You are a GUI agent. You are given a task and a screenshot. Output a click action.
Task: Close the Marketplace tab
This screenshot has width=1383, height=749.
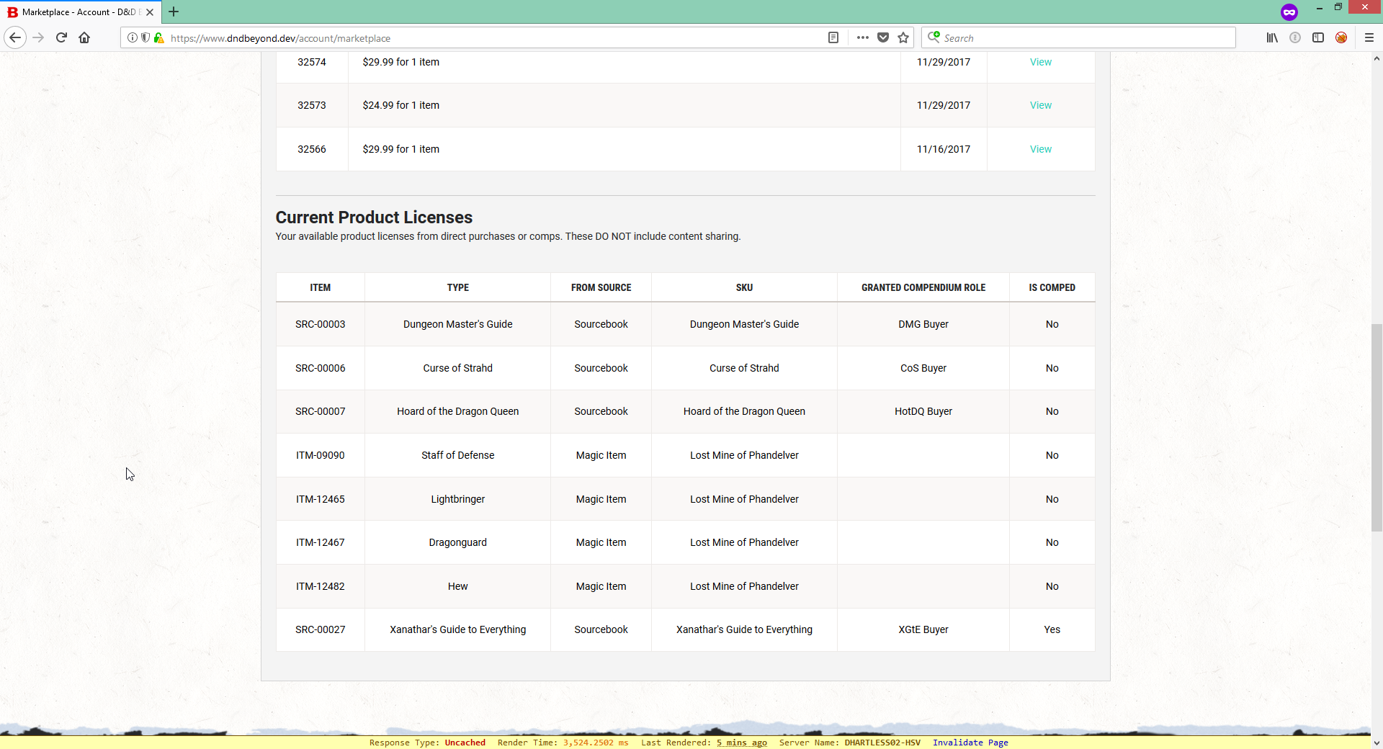point(150,12)
